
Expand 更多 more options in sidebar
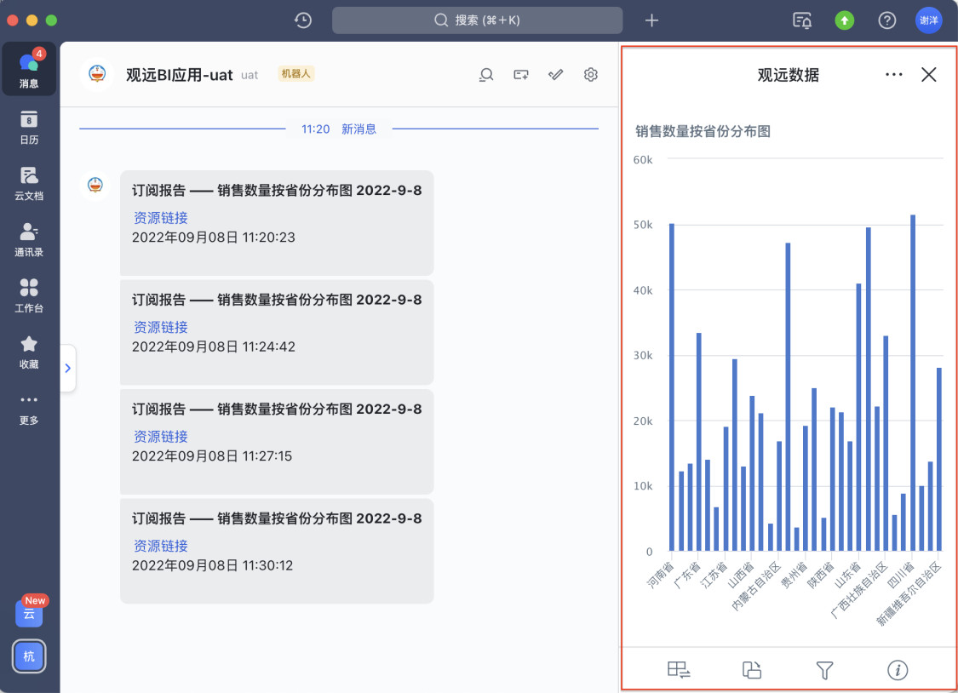(x=29, y=407)
